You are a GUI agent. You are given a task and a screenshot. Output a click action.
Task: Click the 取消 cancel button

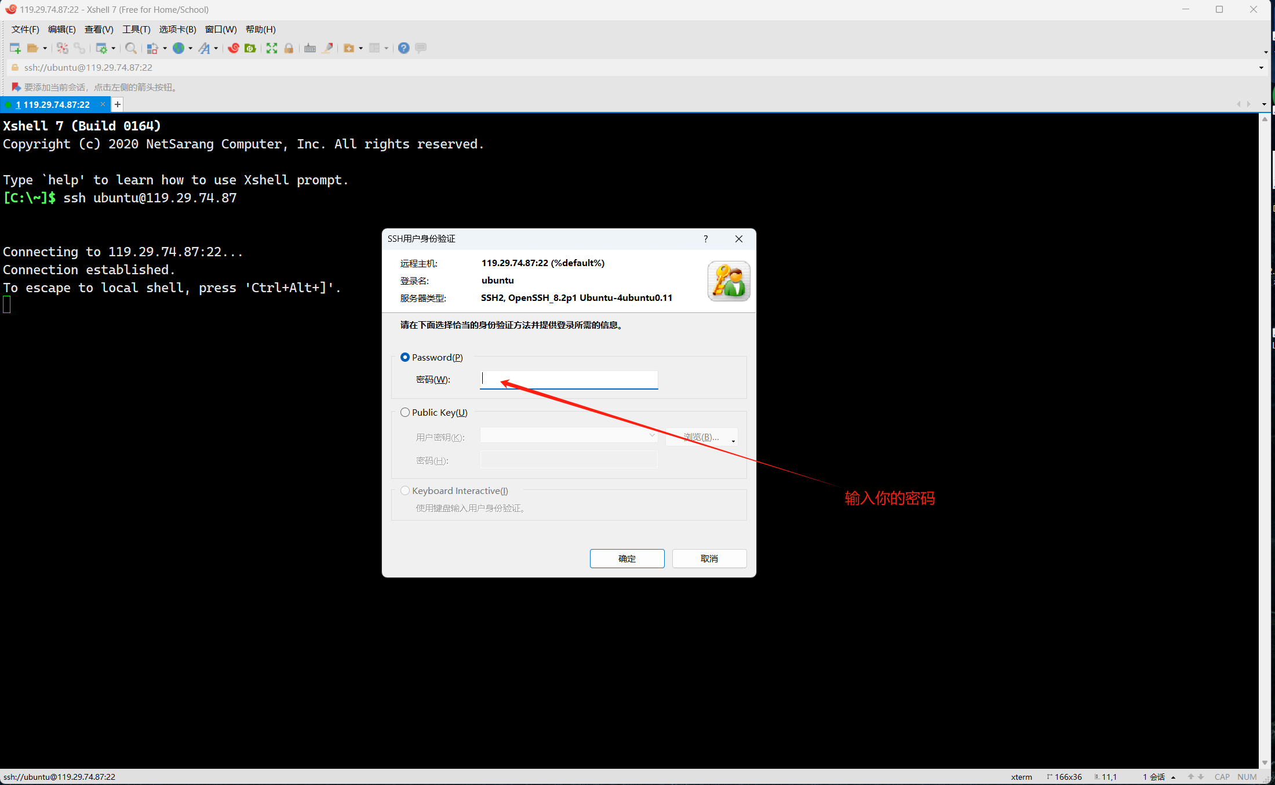click(709, 558)
